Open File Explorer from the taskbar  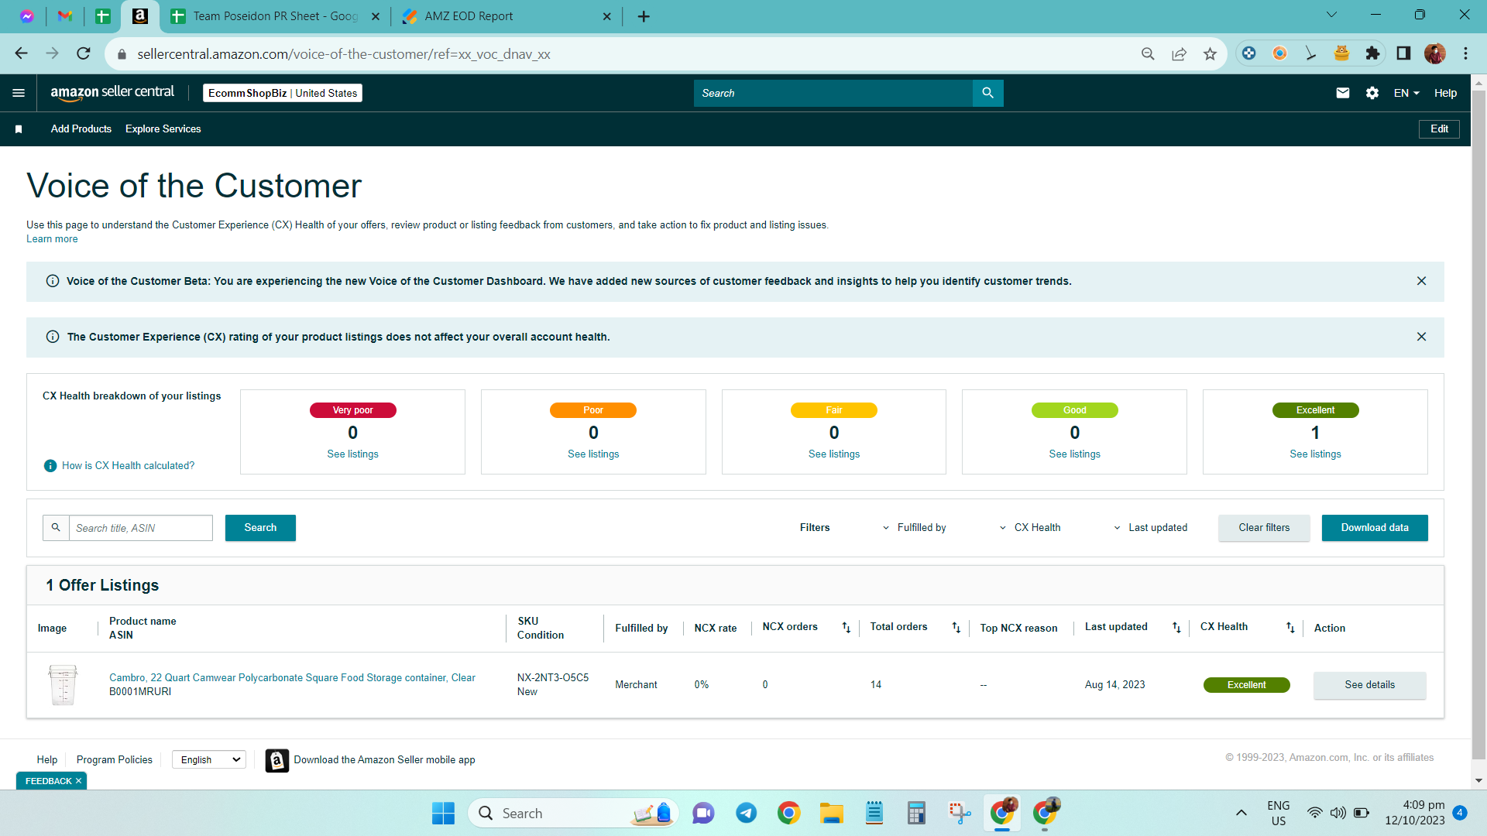(x=832, y=813)
